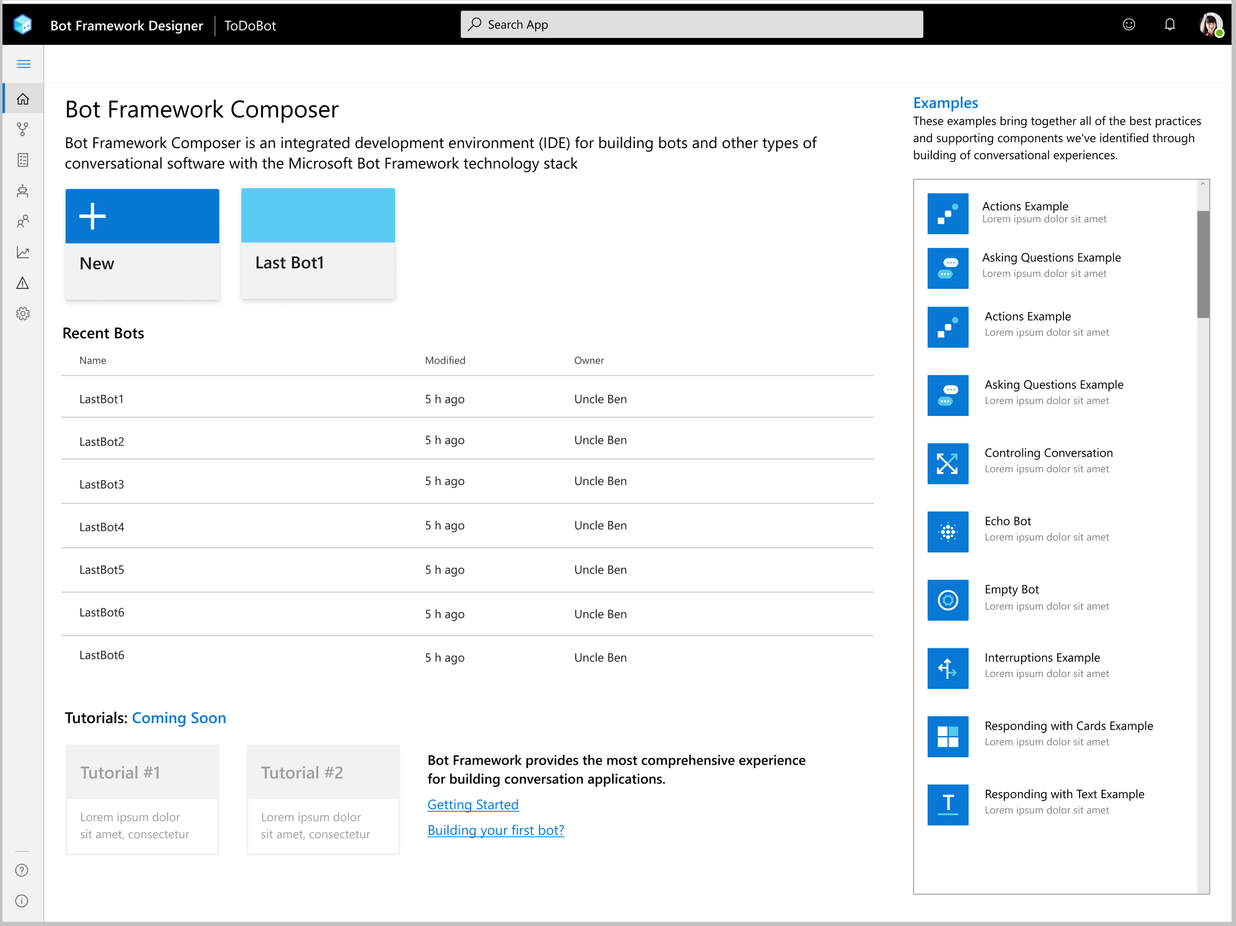Click 5 h ago in LastBot5 row

[x=445, y=570]
